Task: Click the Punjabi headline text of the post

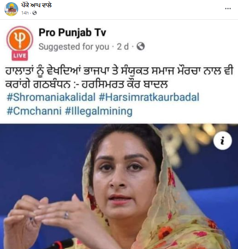Action: click(x=119, y=77)
